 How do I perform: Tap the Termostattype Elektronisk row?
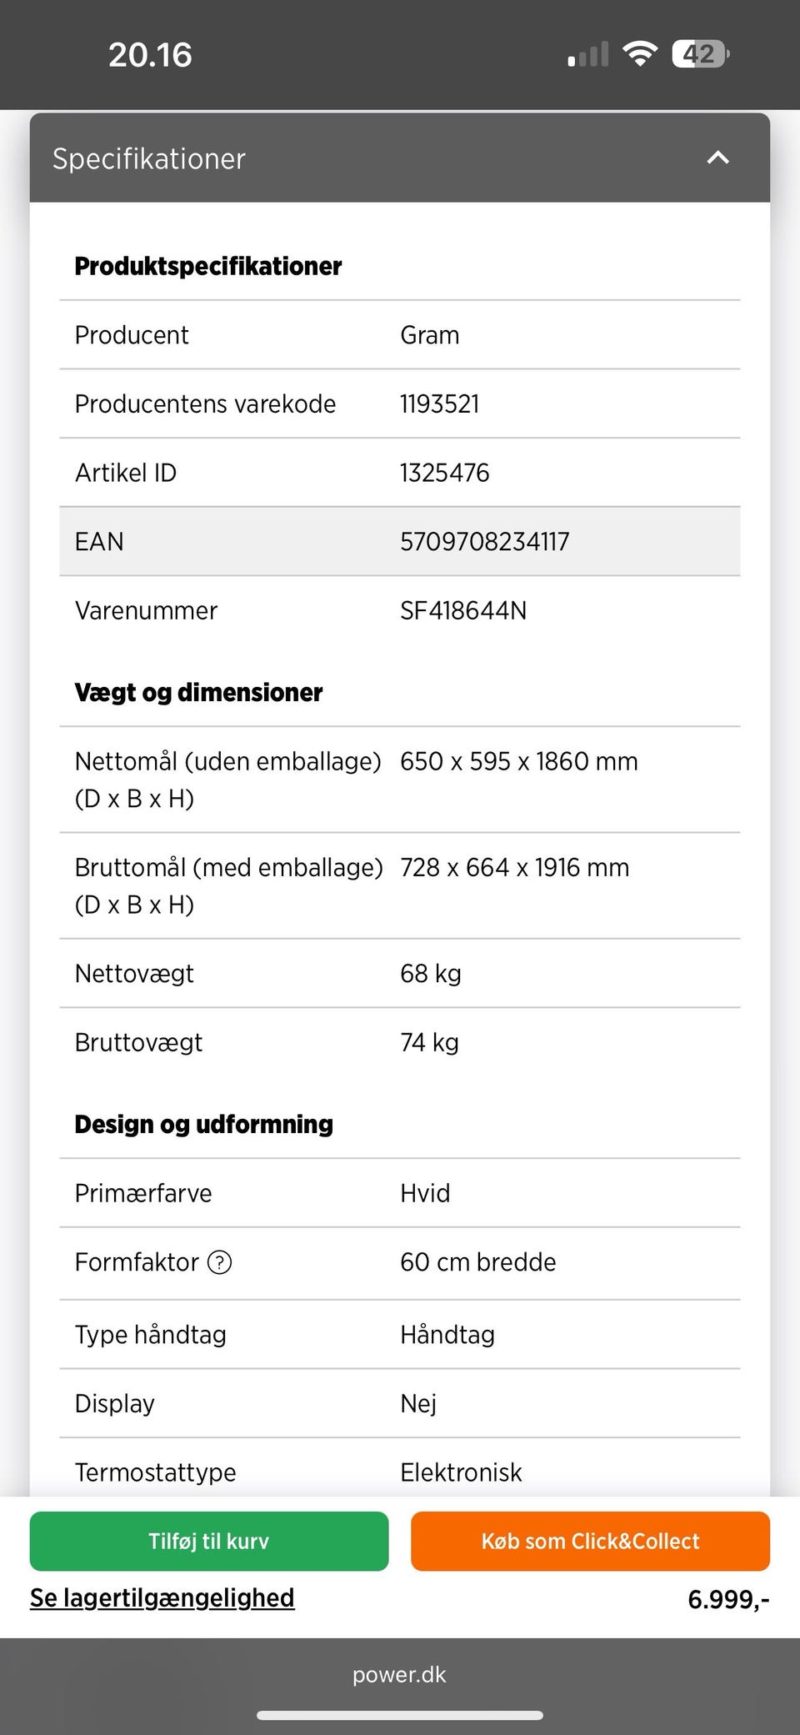point(400,1472)
